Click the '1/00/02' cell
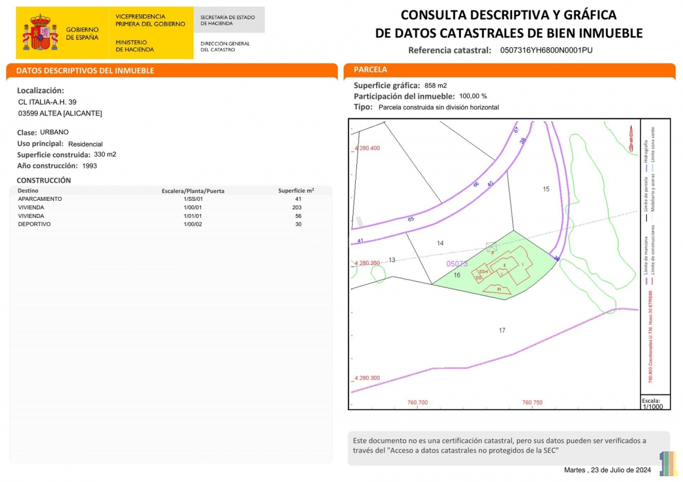683x482 pixels. coord(193,224)
